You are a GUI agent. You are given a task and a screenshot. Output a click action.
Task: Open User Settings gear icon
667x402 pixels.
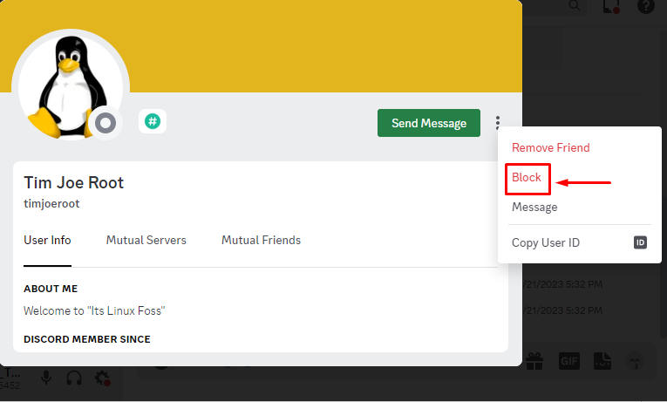(103, 378)
